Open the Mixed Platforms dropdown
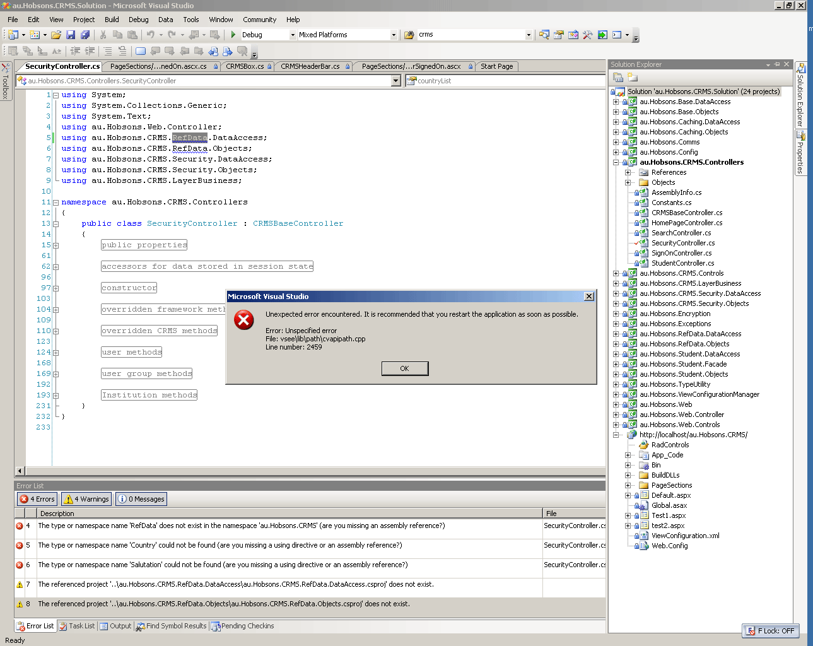813x646 pixels. (x=394, y=35)
